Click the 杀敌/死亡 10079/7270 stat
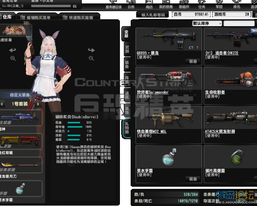This screenshot has height=206, width=257. click(x=166, y=201)
